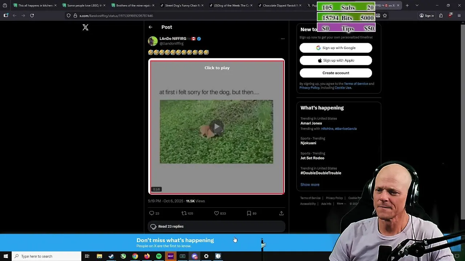Bookmark this page with star icon
The height and width of the screenshot is (261, 465).
tap(385, 16)
